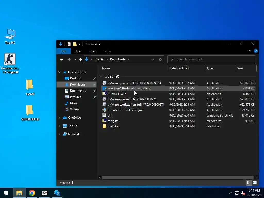Select Music in navigation pane
264x198 pixels.
click(x=74, y=103)
